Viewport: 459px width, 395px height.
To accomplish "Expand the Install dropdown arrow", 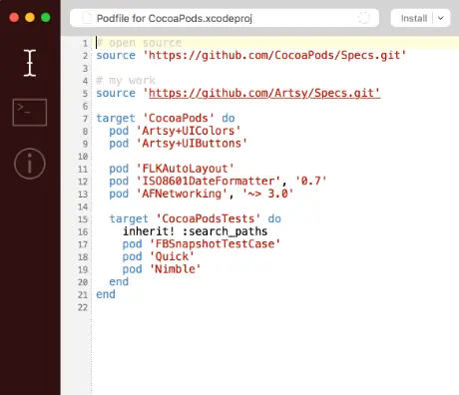I will coord(441,18).
